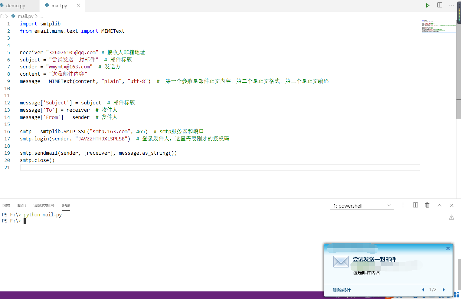Image resolution: width=461 pixels, height=299 pixels.
Task: Close the terminal panel
Action: (x=451, y=205)
